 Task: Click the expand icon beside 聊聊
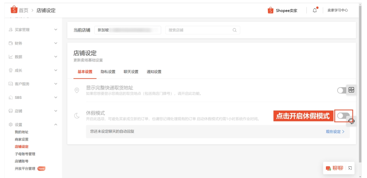coord(350,168)
